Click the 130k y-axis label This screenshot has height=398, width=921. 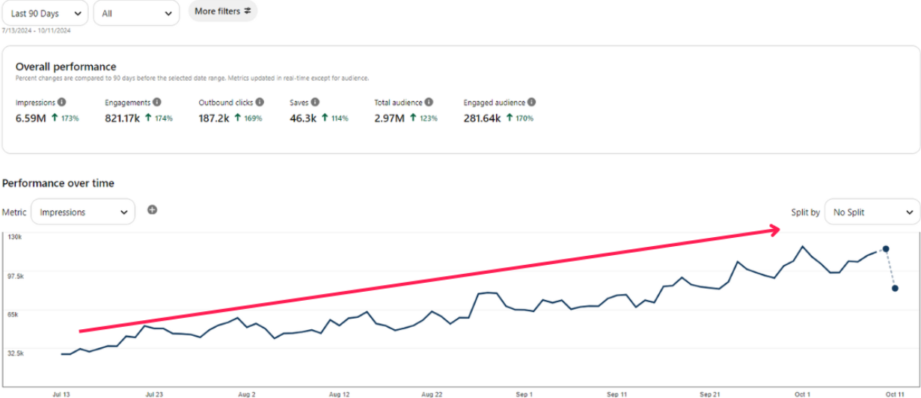point(14,237)
